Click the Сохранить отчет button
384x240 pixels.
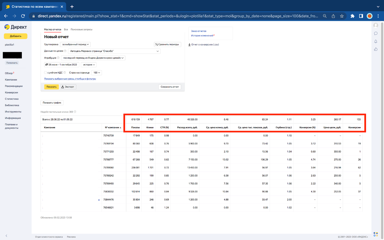click(170, 87)
